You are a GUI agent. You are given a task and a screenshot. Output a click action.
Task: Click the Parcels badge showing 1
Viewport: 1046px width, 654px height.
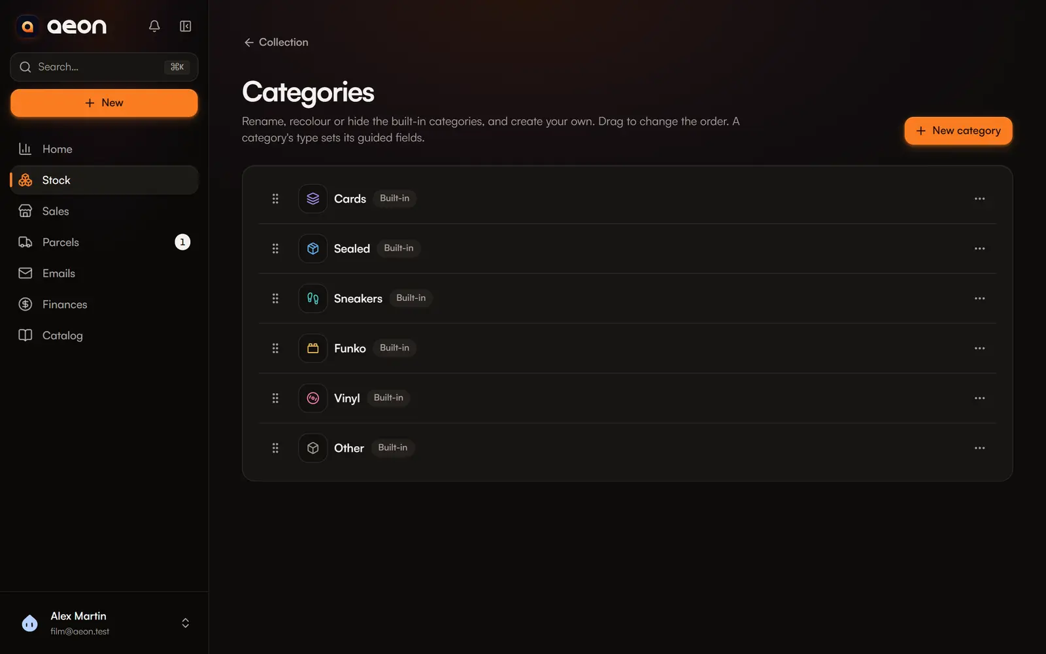(x=182, y=242)
